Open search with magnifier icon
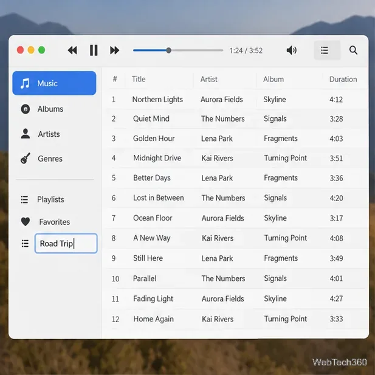The height and width of the screenshot is (375, 375). (x=353, y=50)
